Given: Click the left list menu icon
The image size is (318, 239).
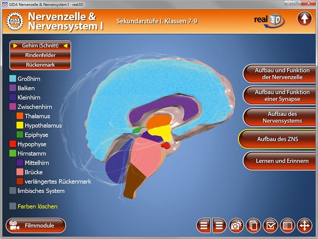Looking at the screenshot, I should (x=204, y=226).
